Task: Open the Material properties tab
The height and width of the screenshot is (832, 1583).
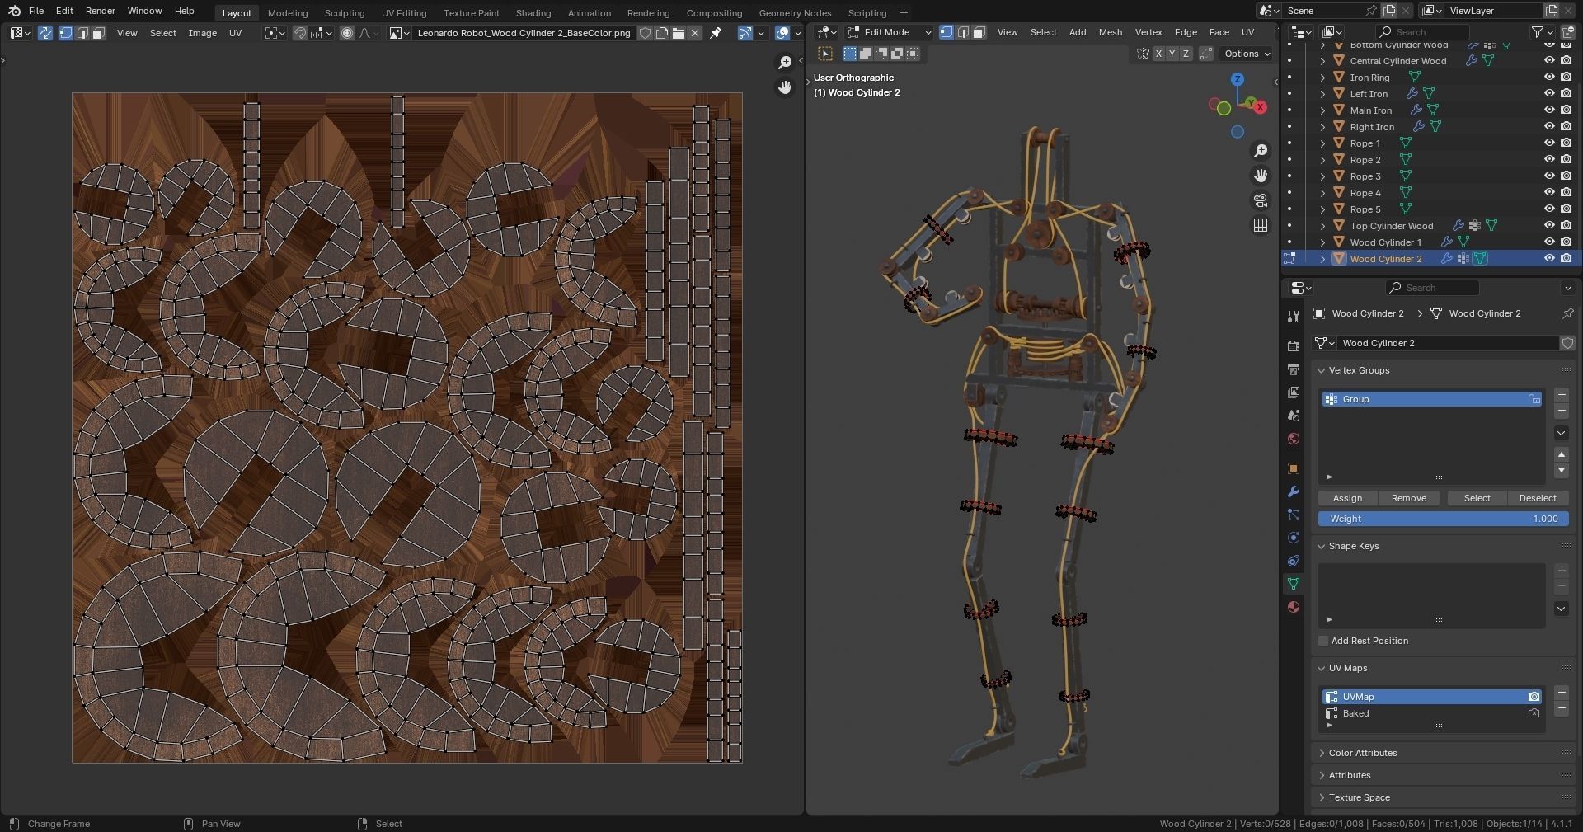Action: 1293,607
